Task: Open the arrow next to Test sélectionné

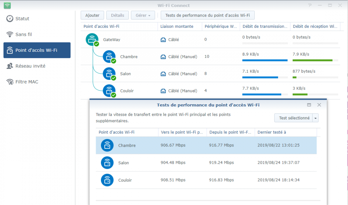Action: [316, 118]
